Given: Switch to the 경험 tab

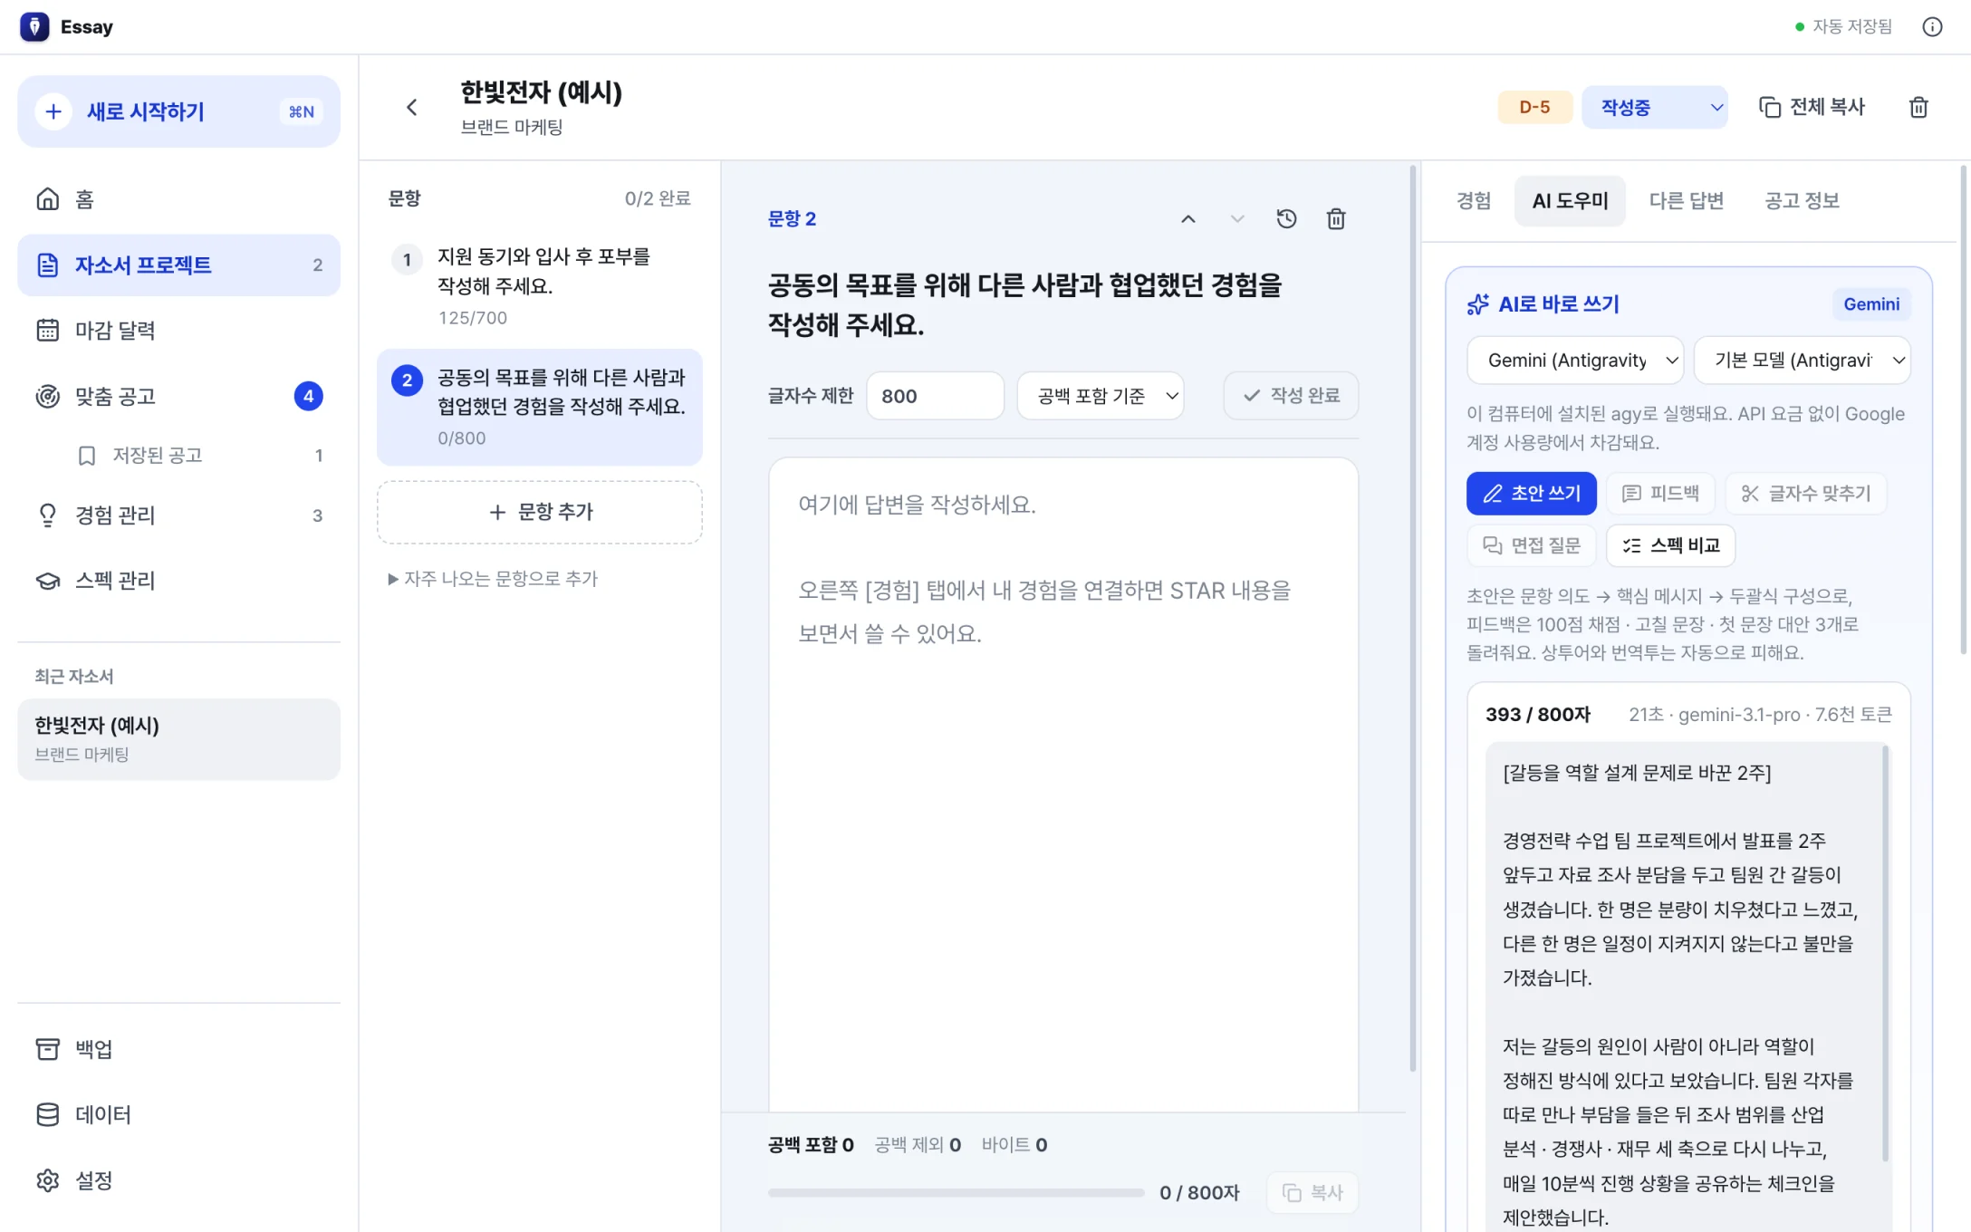Looking at the screenshot, I should [x=1473, y=201].
